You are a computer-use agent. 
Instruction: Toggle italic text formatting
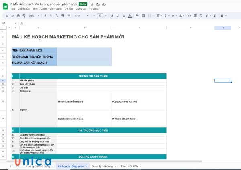[118, 16]
